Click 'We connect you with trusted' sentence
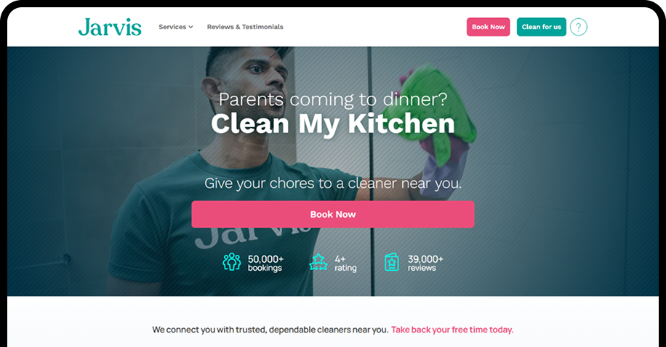This screenshot has height=347, width=666. [270, 330]
